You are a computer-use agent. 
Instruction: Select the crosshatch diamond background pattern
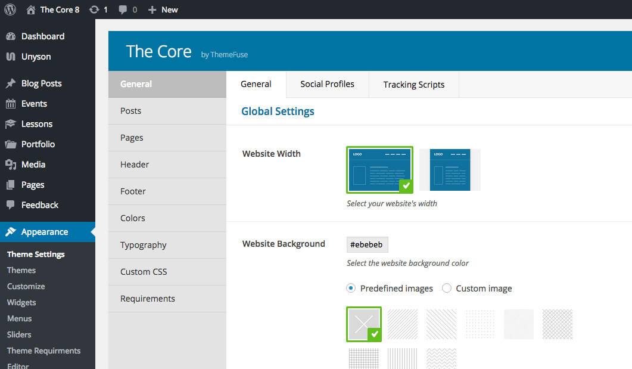pyautogui.click(x=558, y=324)
